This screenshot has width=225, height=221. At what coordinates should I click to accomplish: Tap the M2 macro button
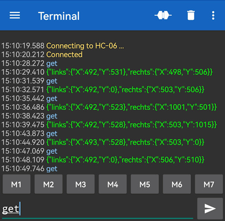point(49,184)
